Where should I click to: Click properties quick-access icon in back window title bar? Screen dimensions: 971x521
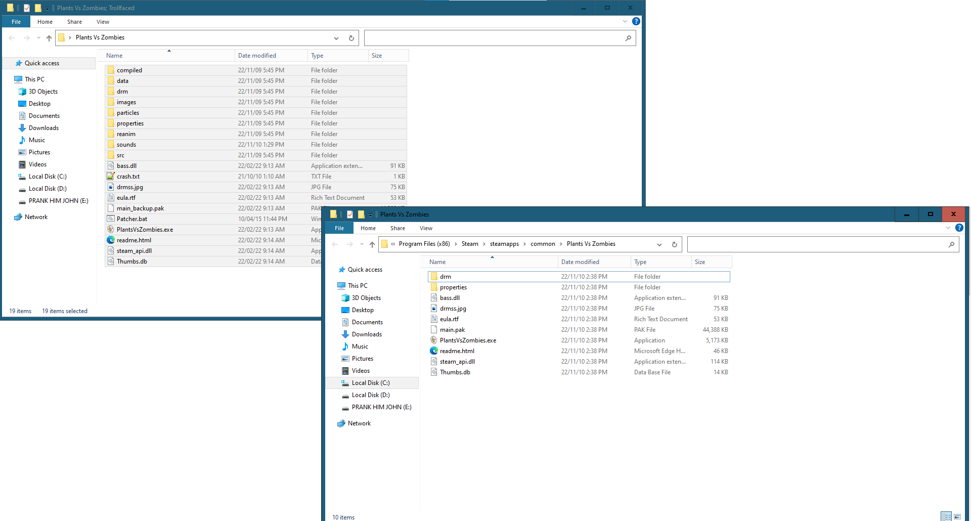pyautogui.click(x=27, y=8)
